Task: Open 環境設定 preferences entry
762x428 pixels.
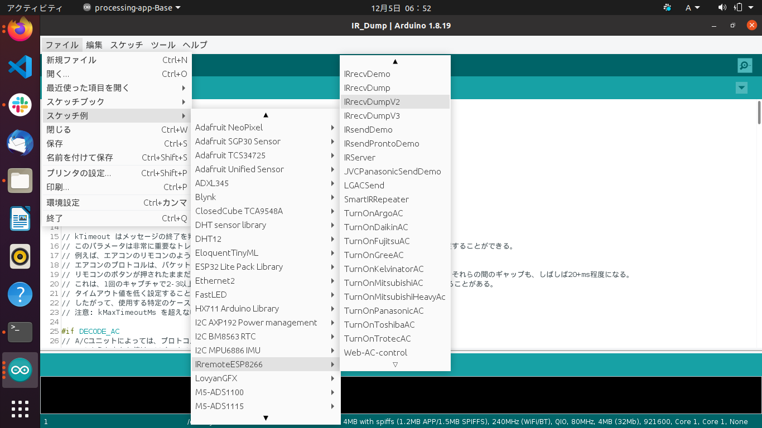Action: pos(117,203)
